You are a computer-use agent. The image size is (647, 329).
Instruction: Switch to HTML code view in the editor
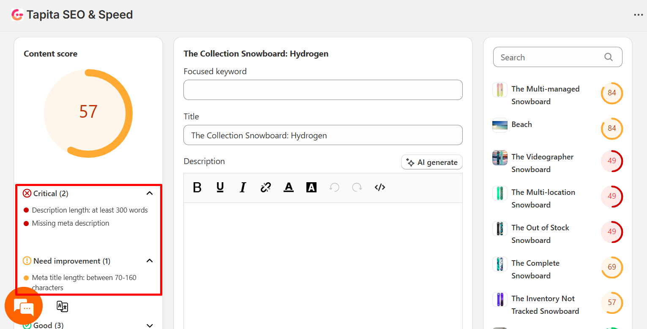coord(379,187)
